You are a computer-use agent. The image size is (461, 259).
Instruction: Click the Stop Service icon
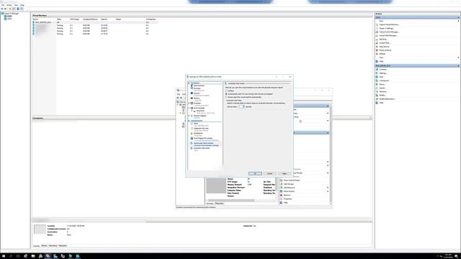tap(377, 46)
